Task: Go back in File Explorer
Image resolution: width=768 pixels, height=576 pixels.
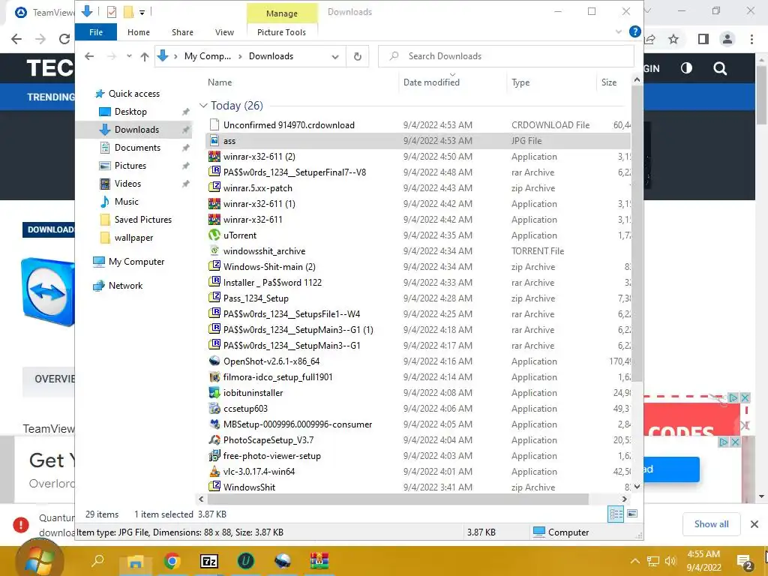Action: click(89, 56)
